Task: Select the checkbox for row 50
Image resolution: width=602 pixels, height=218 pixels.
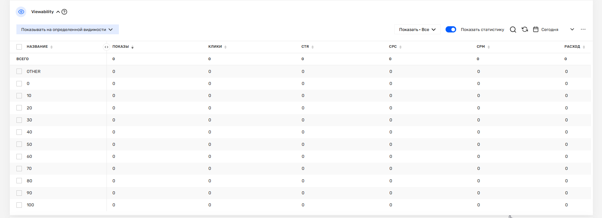Action: pyautogui.click(x=19, y=144)
